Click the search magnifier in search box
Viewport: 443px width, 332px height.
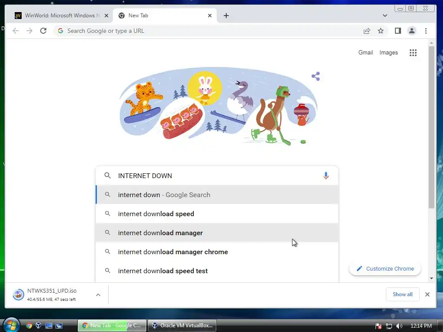point(107,176)
